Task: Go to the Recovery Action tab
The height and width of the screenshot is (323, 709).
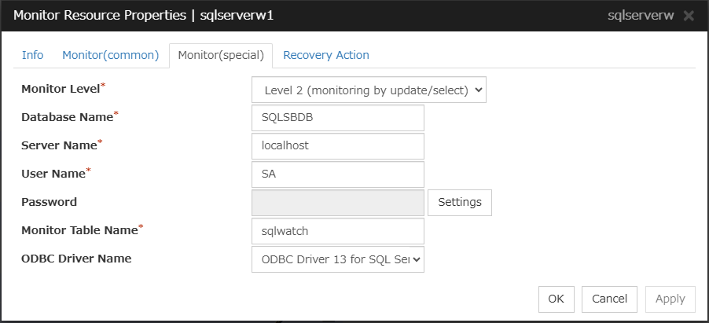Action: pos(325,55)
